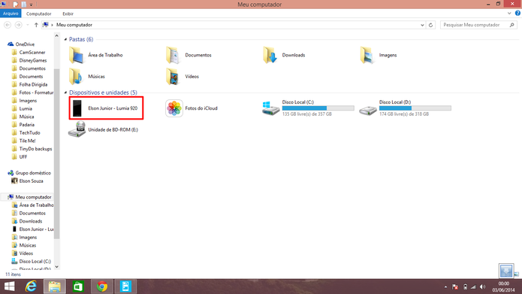Click sidebar scrollbar up arrow
This screenshot has width=522, height=294.
[x=56, y=35]
